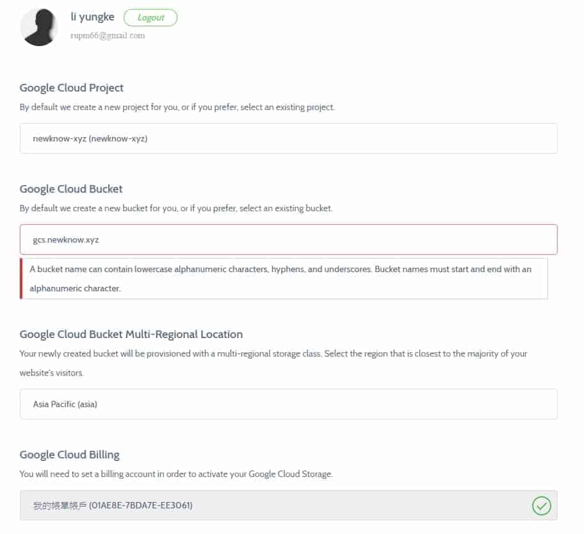Click the green billing checkmark icon
Image resolution: width=584 pixels, height=534 pixels.
click(x=541, y=505)
